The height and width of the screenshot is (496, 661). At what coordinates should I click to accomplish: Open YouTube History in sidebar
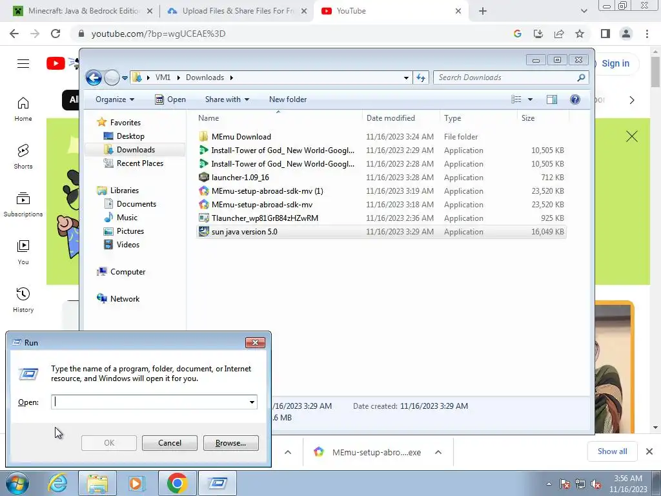coord(23,300)
